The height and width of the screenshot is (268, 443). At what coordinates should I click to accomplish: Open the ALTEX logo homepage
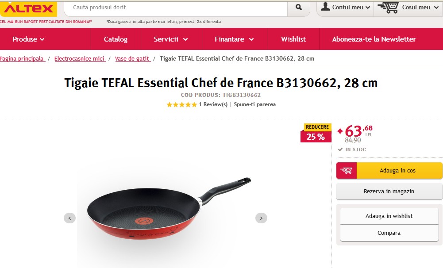28,8
